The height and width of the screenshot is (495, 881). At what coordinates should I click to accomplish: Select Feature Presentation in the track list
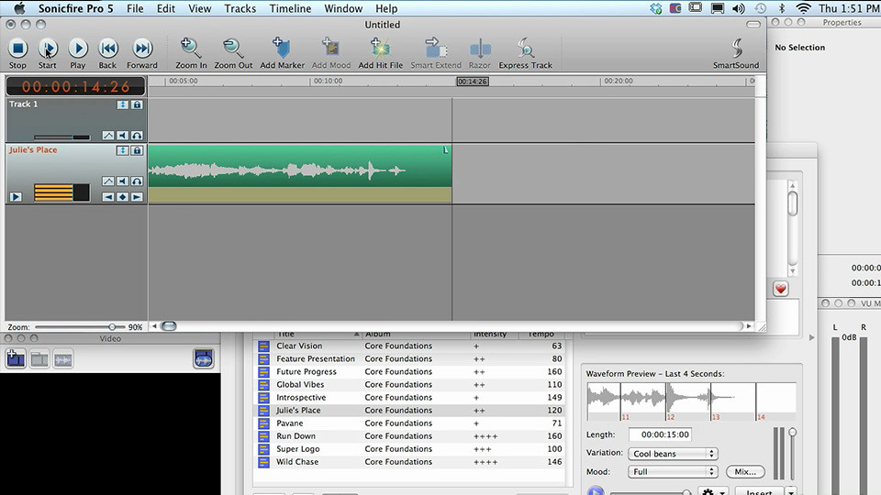(409, 358)
